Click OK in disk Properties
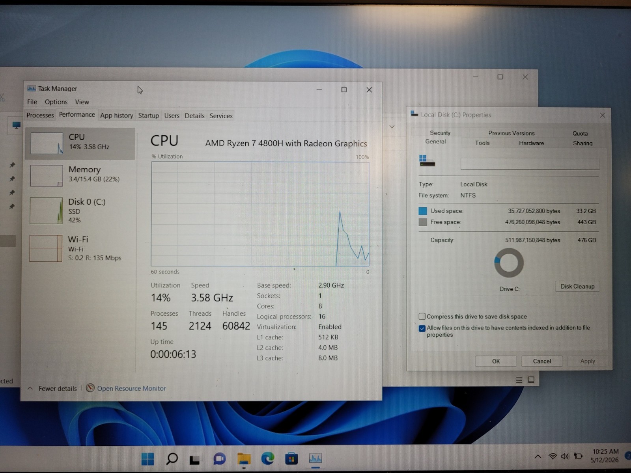631x473 pixels. tap(496, 361)
